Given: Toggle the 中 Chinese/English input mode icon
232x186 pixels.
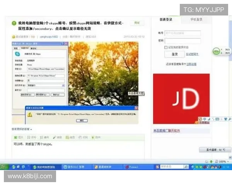Looking at the screenshot, I should click(x=205, y=119).
